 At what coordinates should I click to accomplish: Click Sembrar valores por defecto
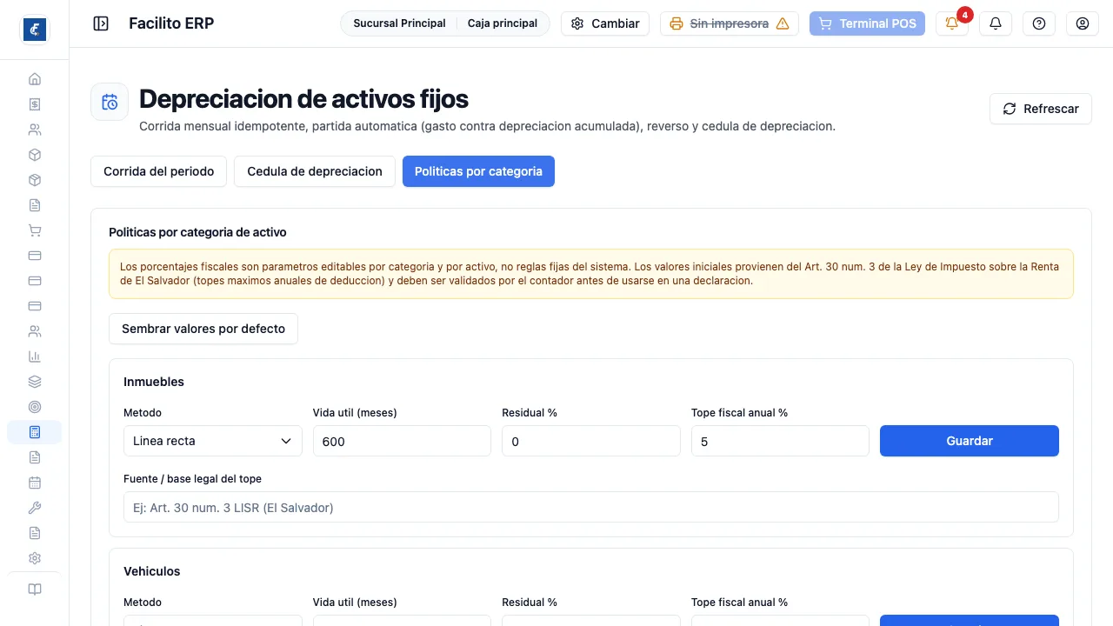[203, 329]
